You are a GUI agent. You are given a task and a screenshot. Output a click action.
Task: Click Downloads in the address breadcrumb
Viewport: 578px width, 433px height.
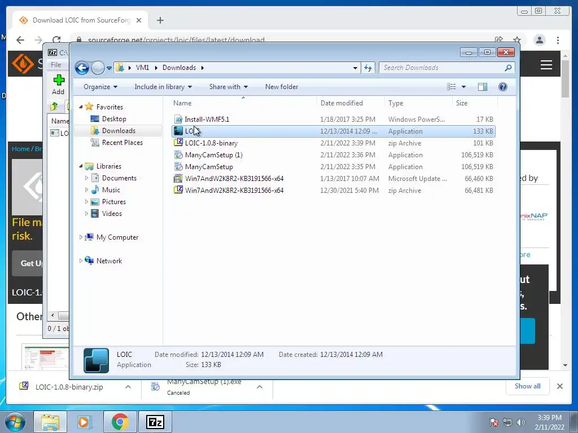pyautogui.click(x=179, y=68)
